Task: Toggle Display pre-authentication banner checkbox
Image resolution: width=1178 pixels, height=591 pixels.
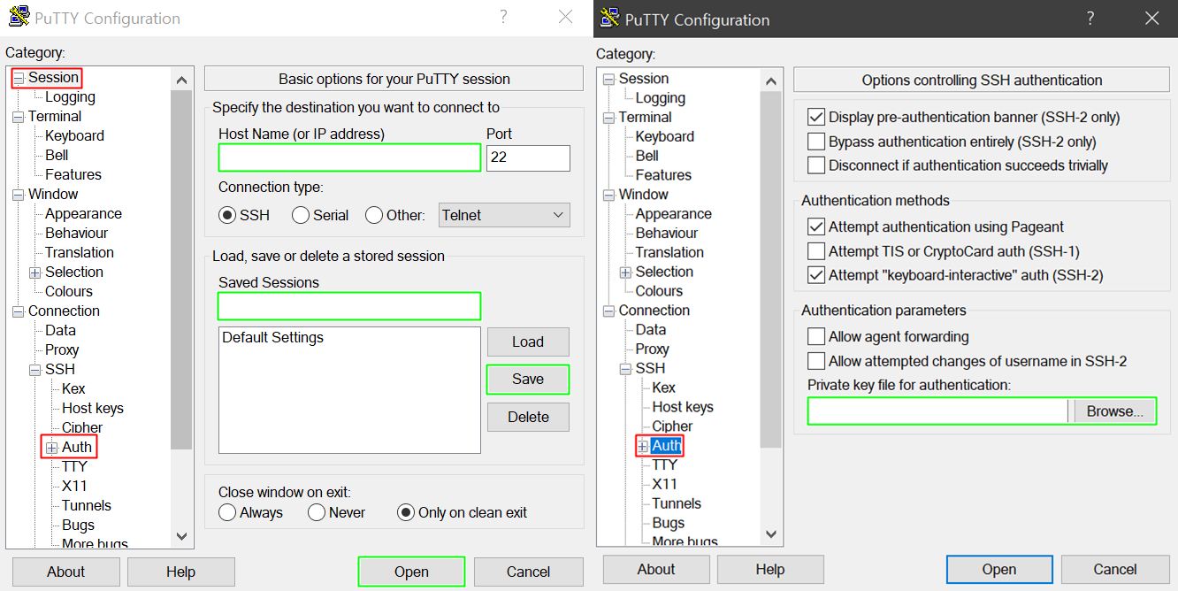Action: coord(816,117)
